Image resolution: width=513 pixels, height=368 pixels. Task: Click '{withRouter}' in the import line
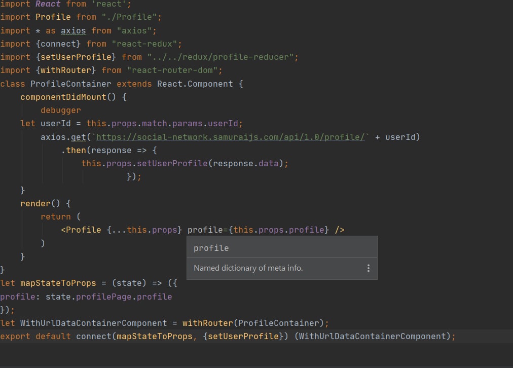[x=66, y=70]
